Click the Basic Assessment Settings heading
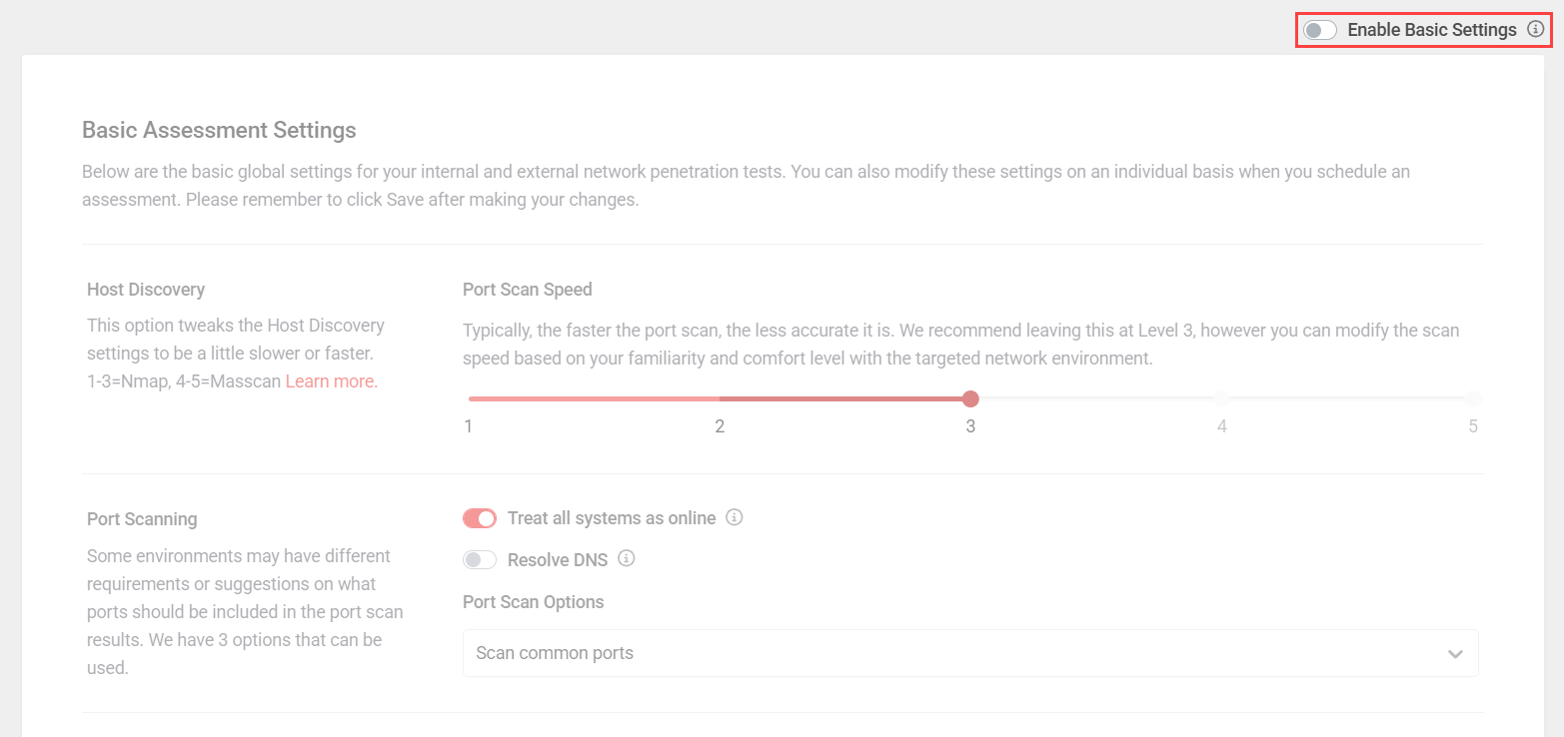Screen dimensions: 1564x737 tap(219, 130)
